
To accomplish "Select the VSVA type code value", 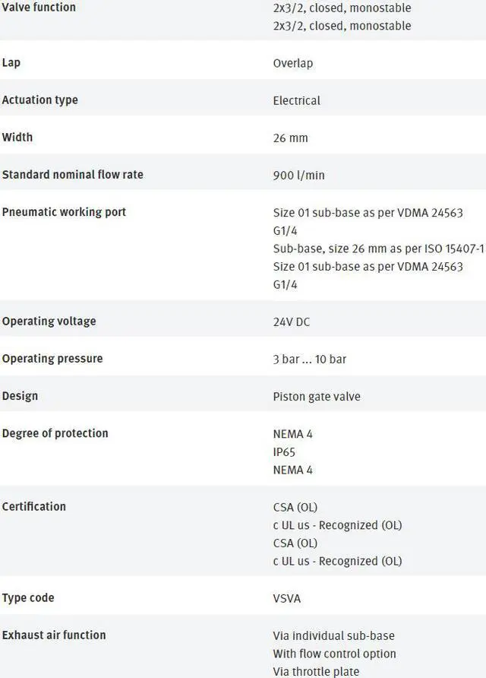I will coord(286,599).
